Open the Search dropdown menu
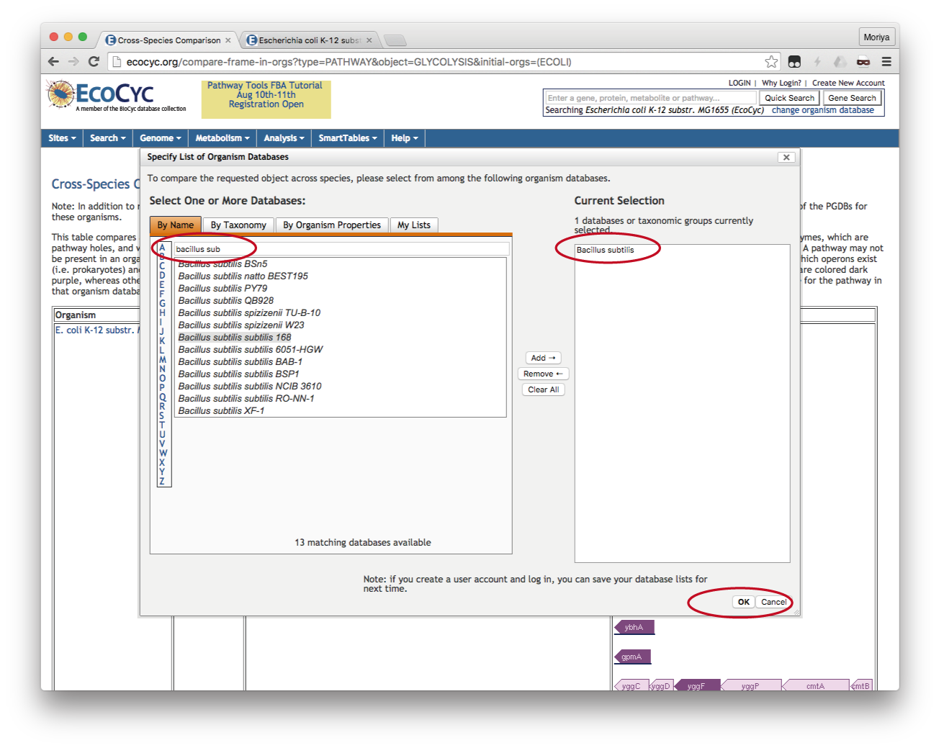The width and height of the screenshot is (939, 748). pos(108,138)
